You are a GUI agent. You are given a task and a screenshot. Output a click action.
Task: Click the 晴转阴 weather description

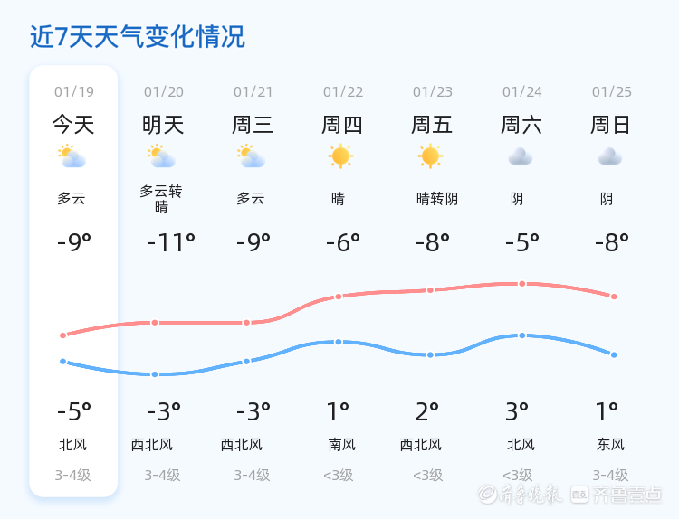[437, 199]
